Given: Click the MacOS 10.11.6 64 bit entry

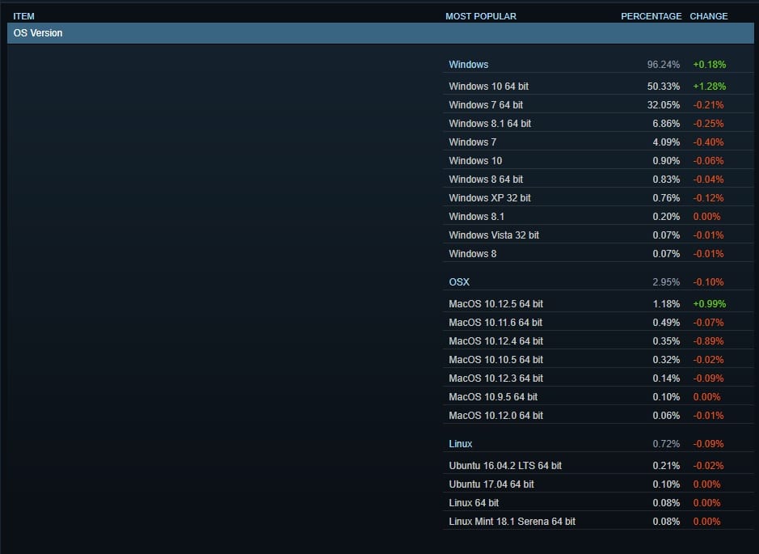Looking at the screenshot, I should tap(495, 323).
